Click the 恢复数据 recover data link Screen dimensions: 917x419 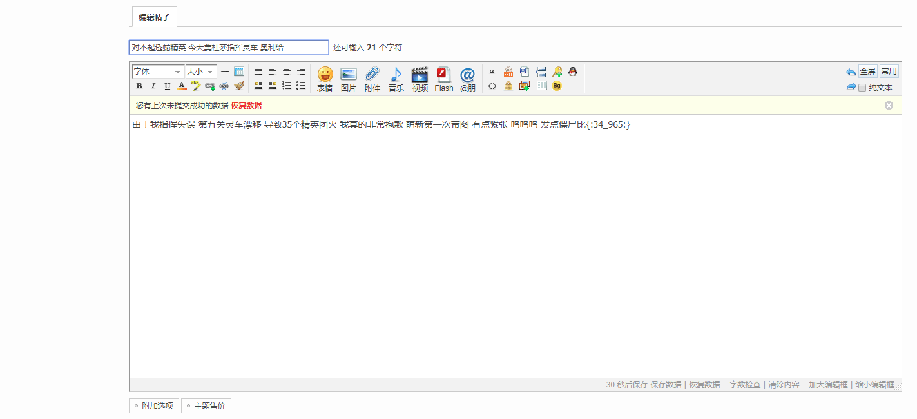tap(246, 105)
